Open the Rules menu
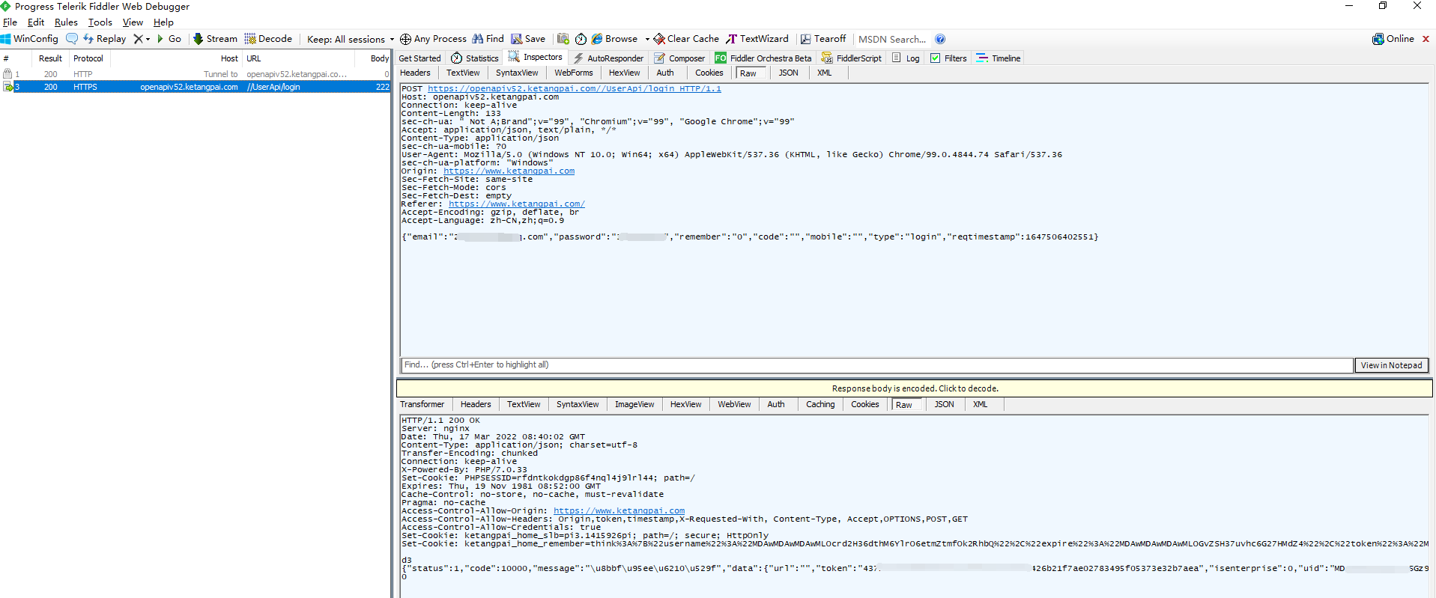1436x598 pixels. [x=66, y=22]
